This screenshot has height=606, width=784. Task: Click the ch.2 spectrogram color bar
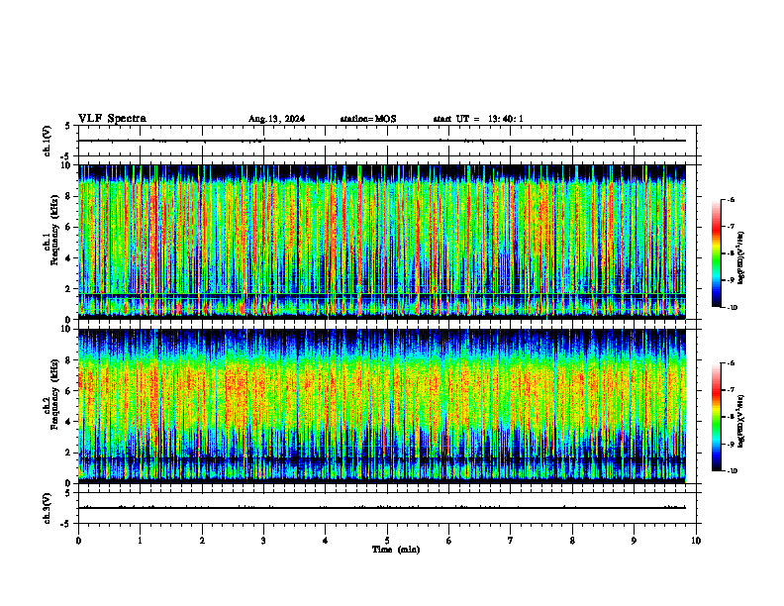coord(716,417)
